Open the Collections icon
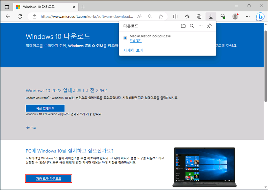This screenshot has width=268, height=190. tap(199, 16)
